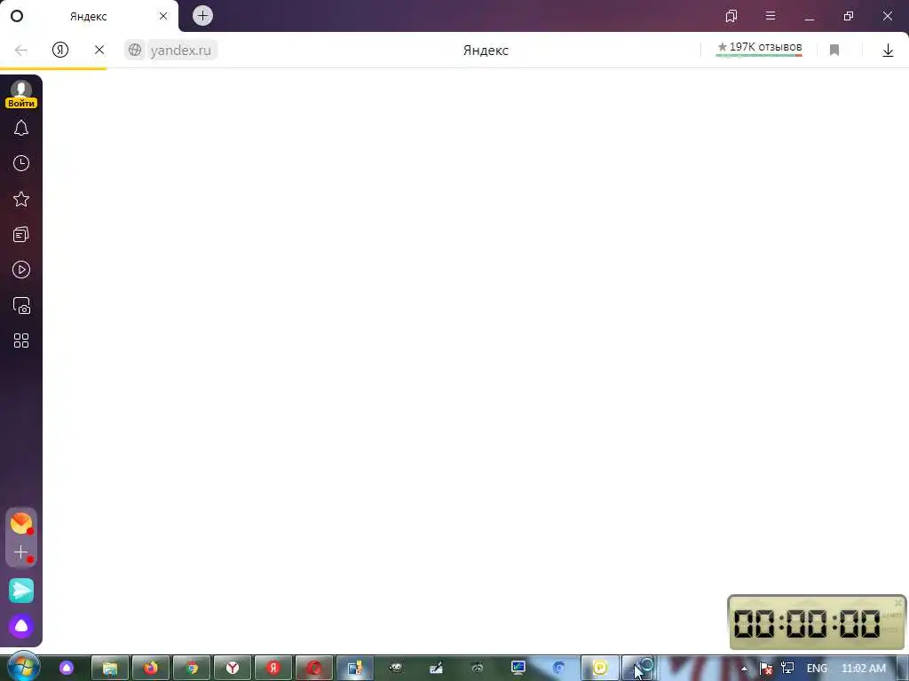Take screenshot with camera icon
The image size is (909, 681).
[21, 306]
